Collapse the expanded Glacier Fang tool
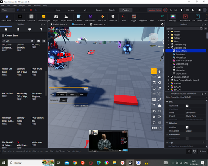The width and height of the screenshot is (208, 166). (169, 48)
